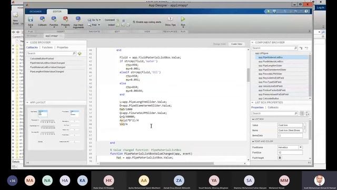Collapse the Component Browser panel
This screenshot has height=190, width=337.
click(253, 42)
